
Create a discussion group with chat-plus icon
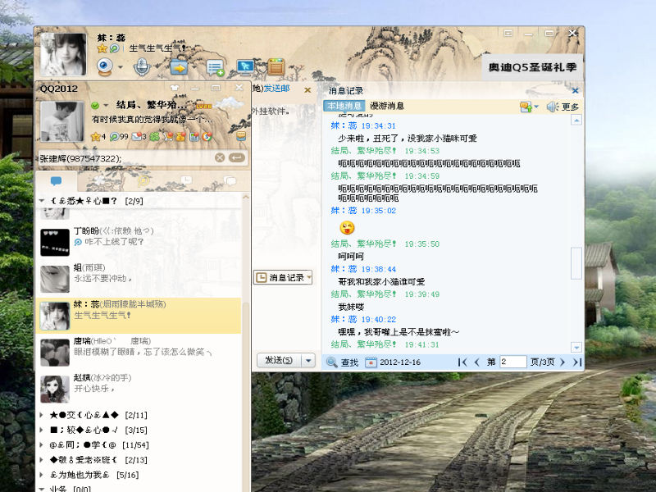pos(216,68)
